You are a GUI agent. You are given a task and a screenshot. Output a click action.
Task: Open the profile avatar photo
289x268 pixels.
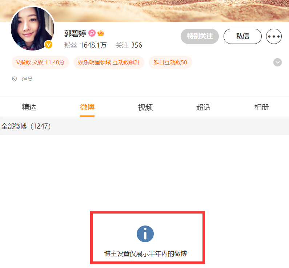[x=32, y=28]
